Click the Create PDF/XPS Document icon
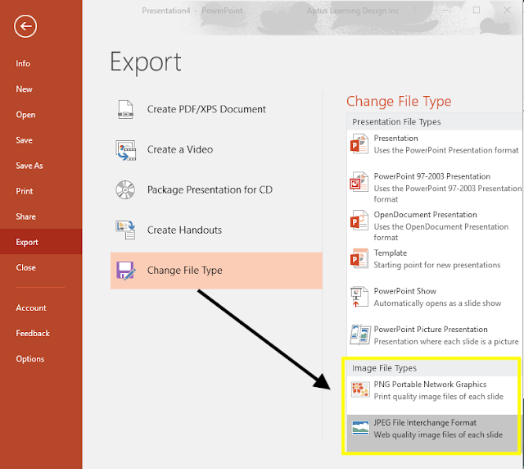Image resolution: width=524 pixels, height=469 pixels. click(x=125, y=110)
